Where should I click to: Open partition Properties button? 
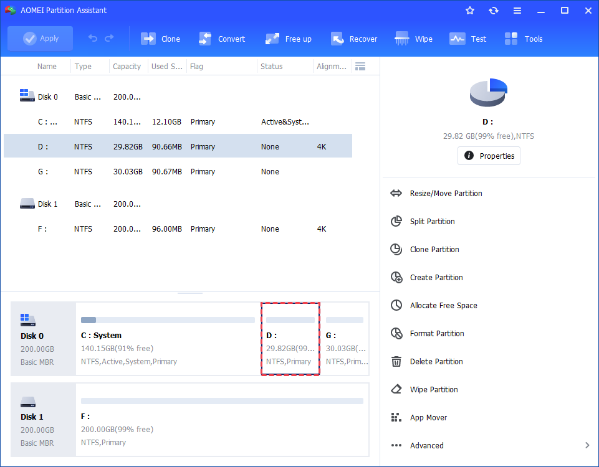[x=489, y=156]
